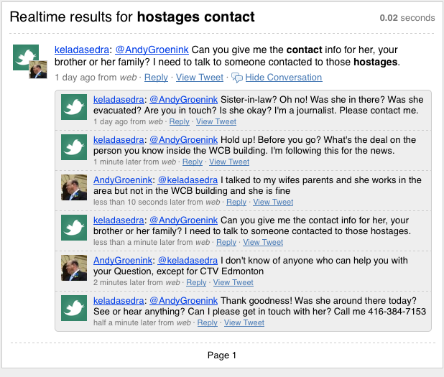Reply to the "Sister-in-law? Oh no!" tweet
Screen dimensions: 444x377
click(x=179, y=122)
